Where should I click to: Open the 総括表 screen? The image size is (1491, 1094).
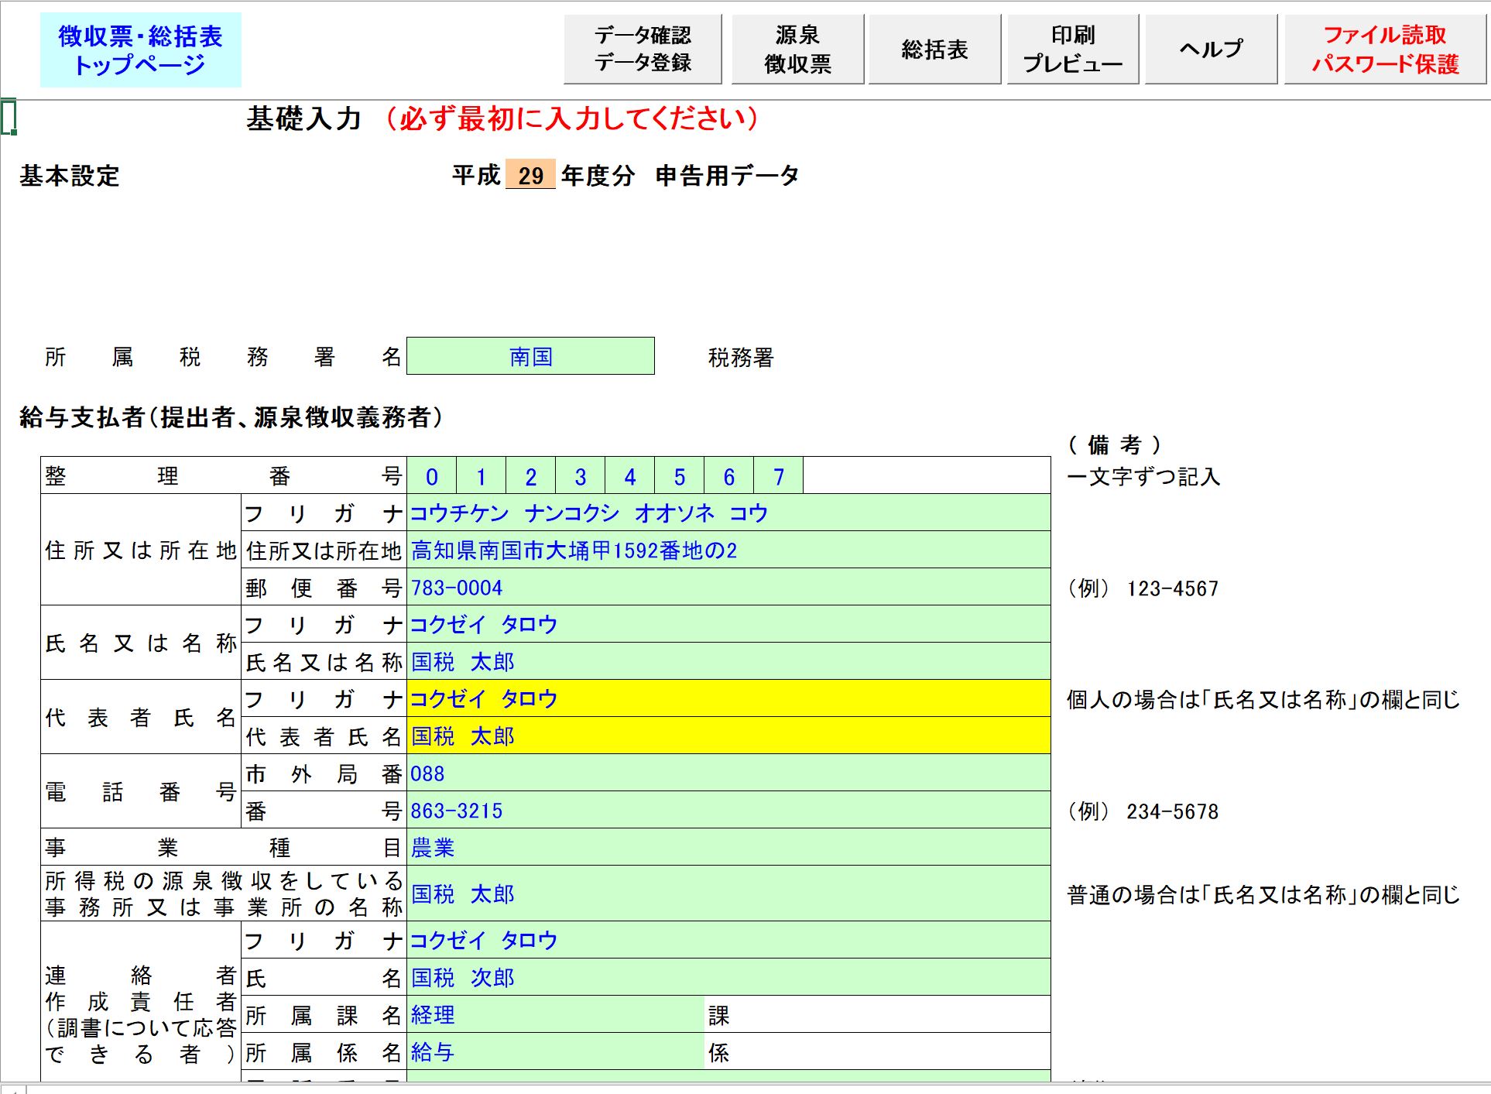pos(934,49)
